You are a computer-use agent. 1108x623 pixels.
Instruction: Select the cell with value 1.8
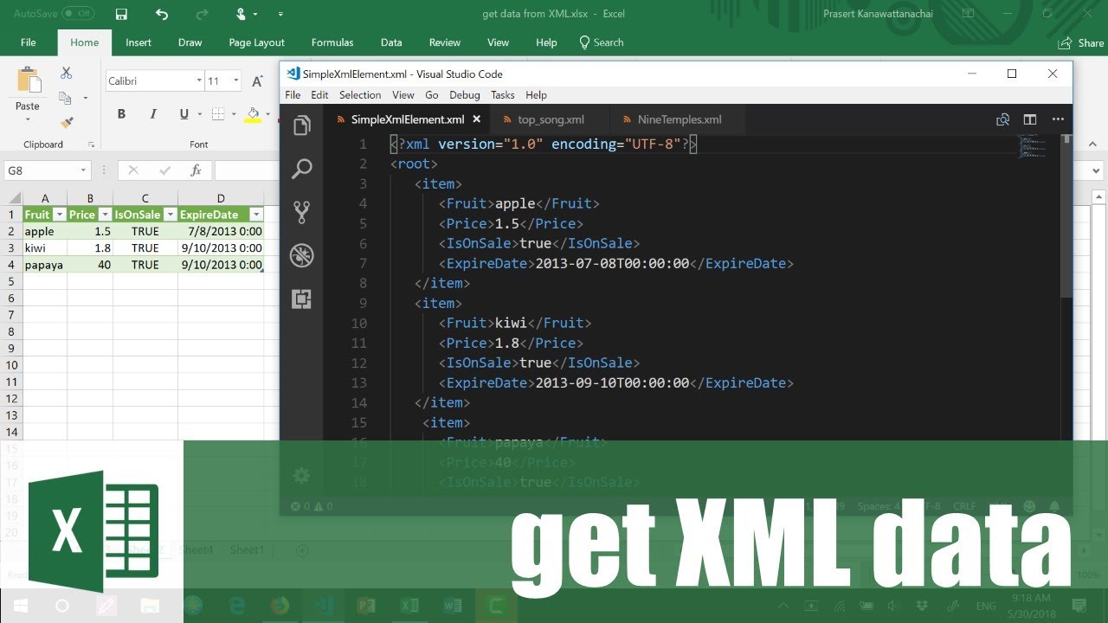[x=90, y=247]
